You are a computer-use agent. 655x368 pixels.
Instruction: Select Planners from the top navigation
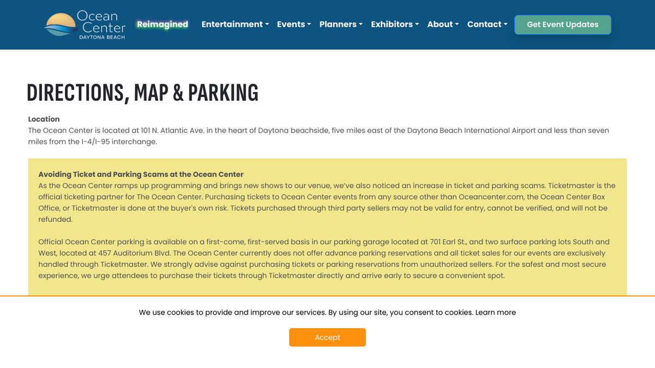coord(338,25)
